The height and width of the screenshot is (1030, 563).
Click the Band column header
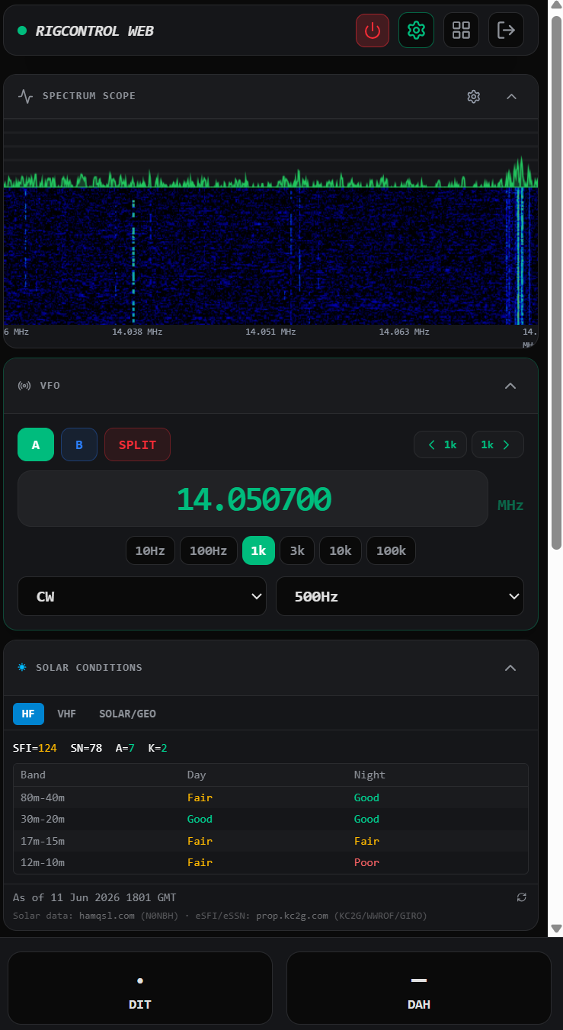[33, 775]
